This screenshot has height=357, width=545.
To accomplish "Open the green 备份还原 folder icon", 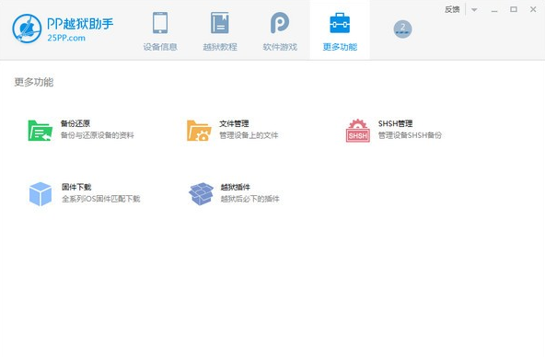I will tap(40, 131).
